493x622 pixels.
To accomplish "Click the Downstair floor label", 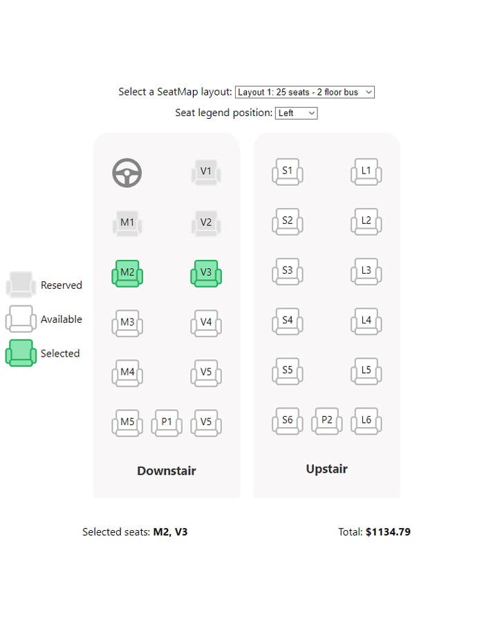I will [167, 471].
